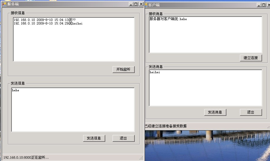This screenshot has width=270, height=161.
Task: Close the 服务端 window
Action: [x=141, y=4]
